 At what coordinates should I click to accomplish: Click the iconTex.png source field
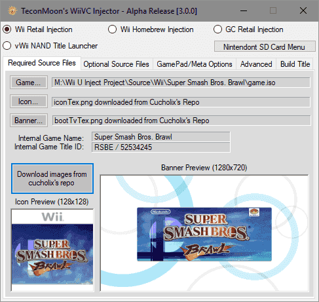click(x=181, y=102)
